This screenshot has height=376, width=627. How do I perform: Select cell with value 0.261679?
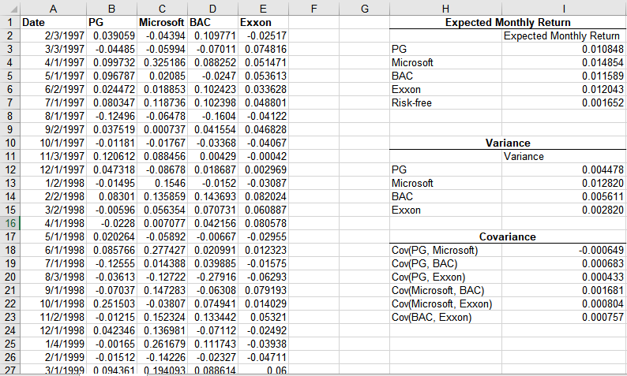162,344
